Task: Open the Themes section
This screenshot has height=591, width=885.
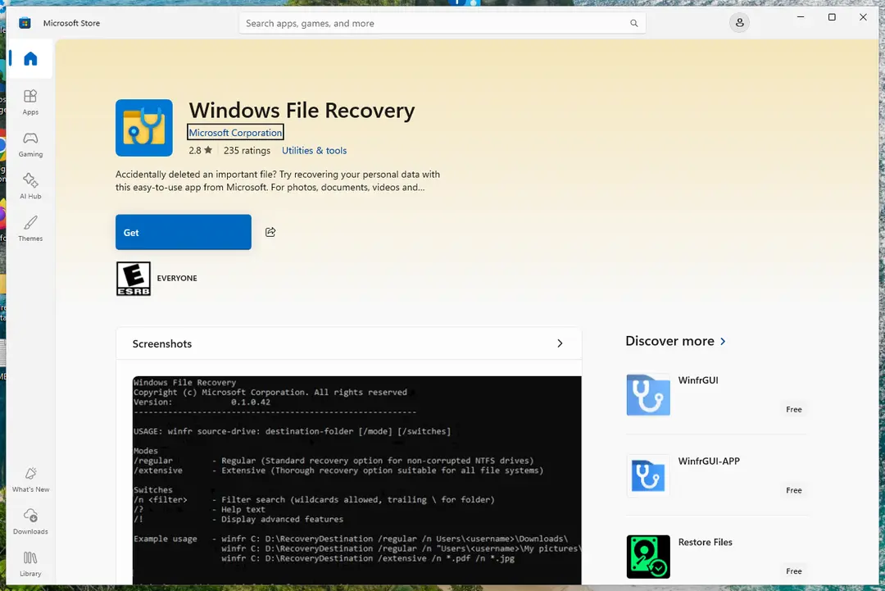Action: [30, 229]
